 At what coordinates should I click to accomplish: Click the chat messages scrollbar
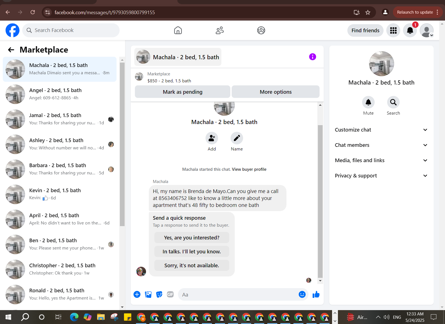tap(320, 201)
